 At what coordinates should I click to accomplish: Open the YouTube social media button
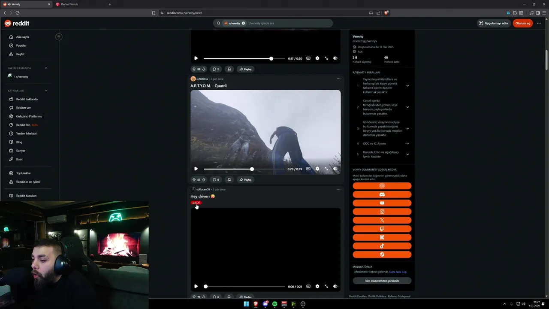tap(382, 203)
